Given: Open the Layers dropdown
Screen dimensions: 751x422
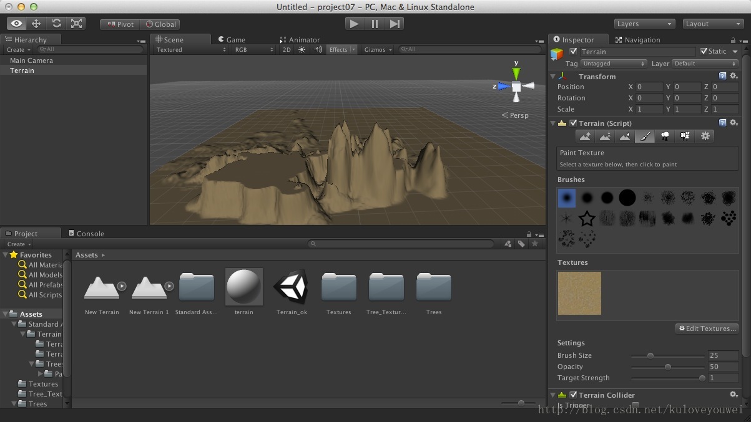Looking at the screenshot, I should coord(645,24).
